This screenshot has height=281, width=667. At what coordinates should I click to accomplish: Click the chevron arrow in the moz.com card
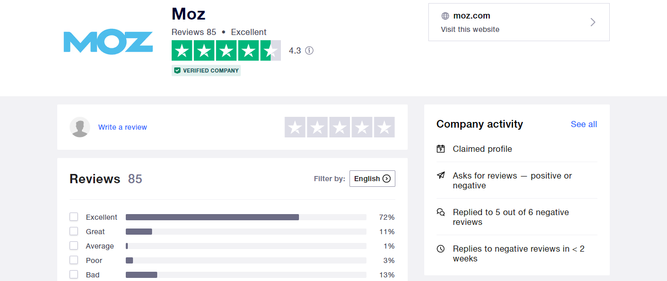[x=593, y=22]
